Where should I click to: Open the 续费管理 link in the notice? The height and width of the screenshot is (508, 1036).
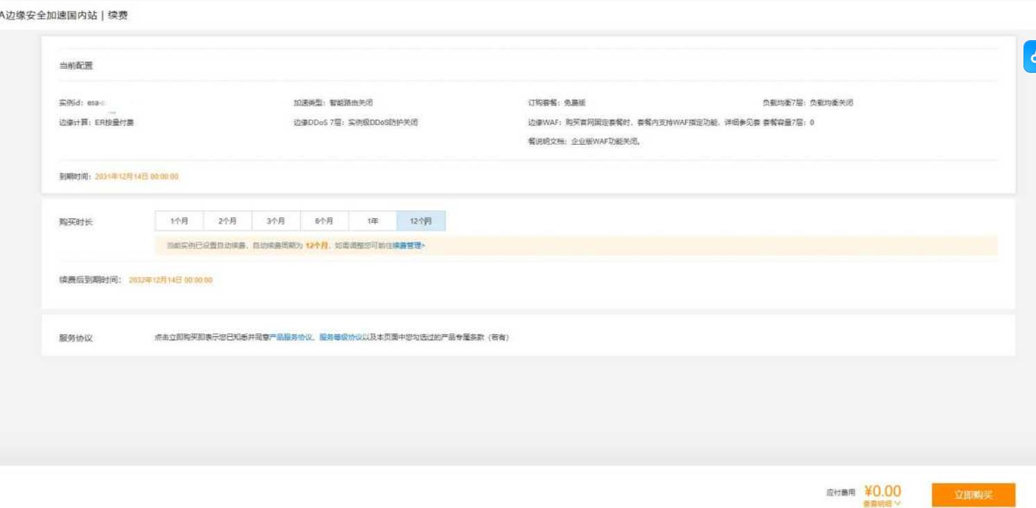[x=408, y=245]
